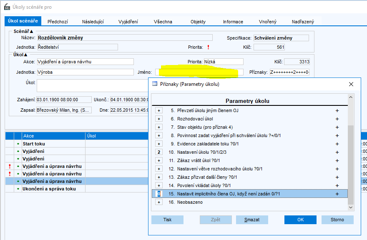This screenshot has height=240, width=367.
Task: Toggle the value box of Nastavení úkolu row
Action: (158, 152)
